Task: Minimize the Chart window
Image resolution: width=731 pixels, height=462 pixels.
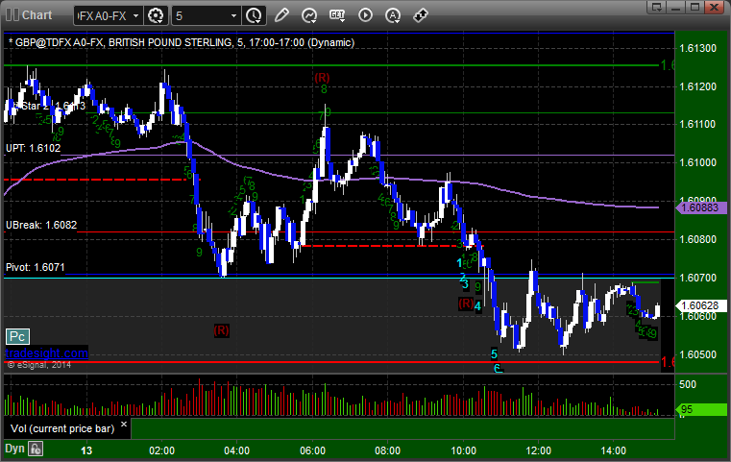Action: tap(676, 7)
